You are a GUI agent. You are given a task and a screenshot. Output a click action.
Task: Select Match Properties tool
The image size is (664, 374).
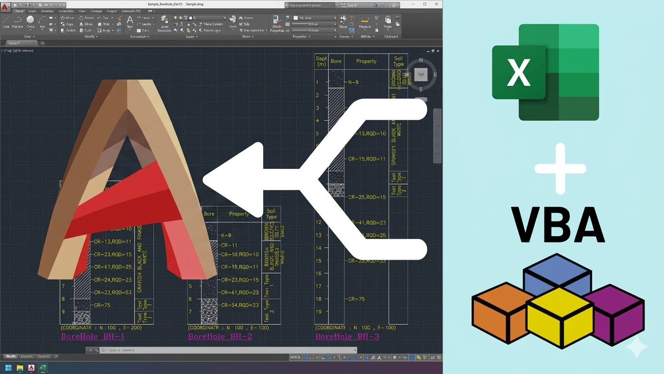click(276, 23)
